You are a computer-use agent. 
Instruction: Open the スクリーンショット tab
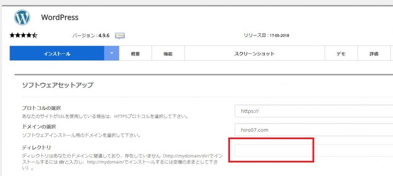click(254, 54)
